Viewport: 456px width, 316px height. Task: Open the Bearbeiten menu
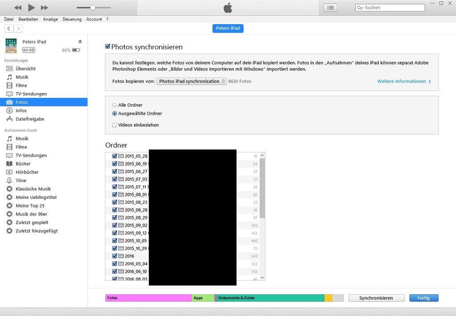click(28, 19)
